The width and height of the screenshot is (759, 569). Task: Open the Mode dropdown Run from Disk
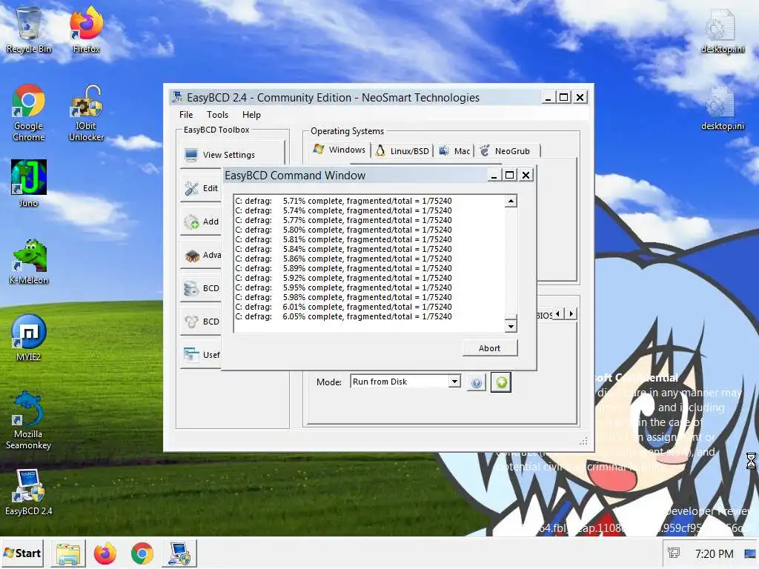coord(405,382)
